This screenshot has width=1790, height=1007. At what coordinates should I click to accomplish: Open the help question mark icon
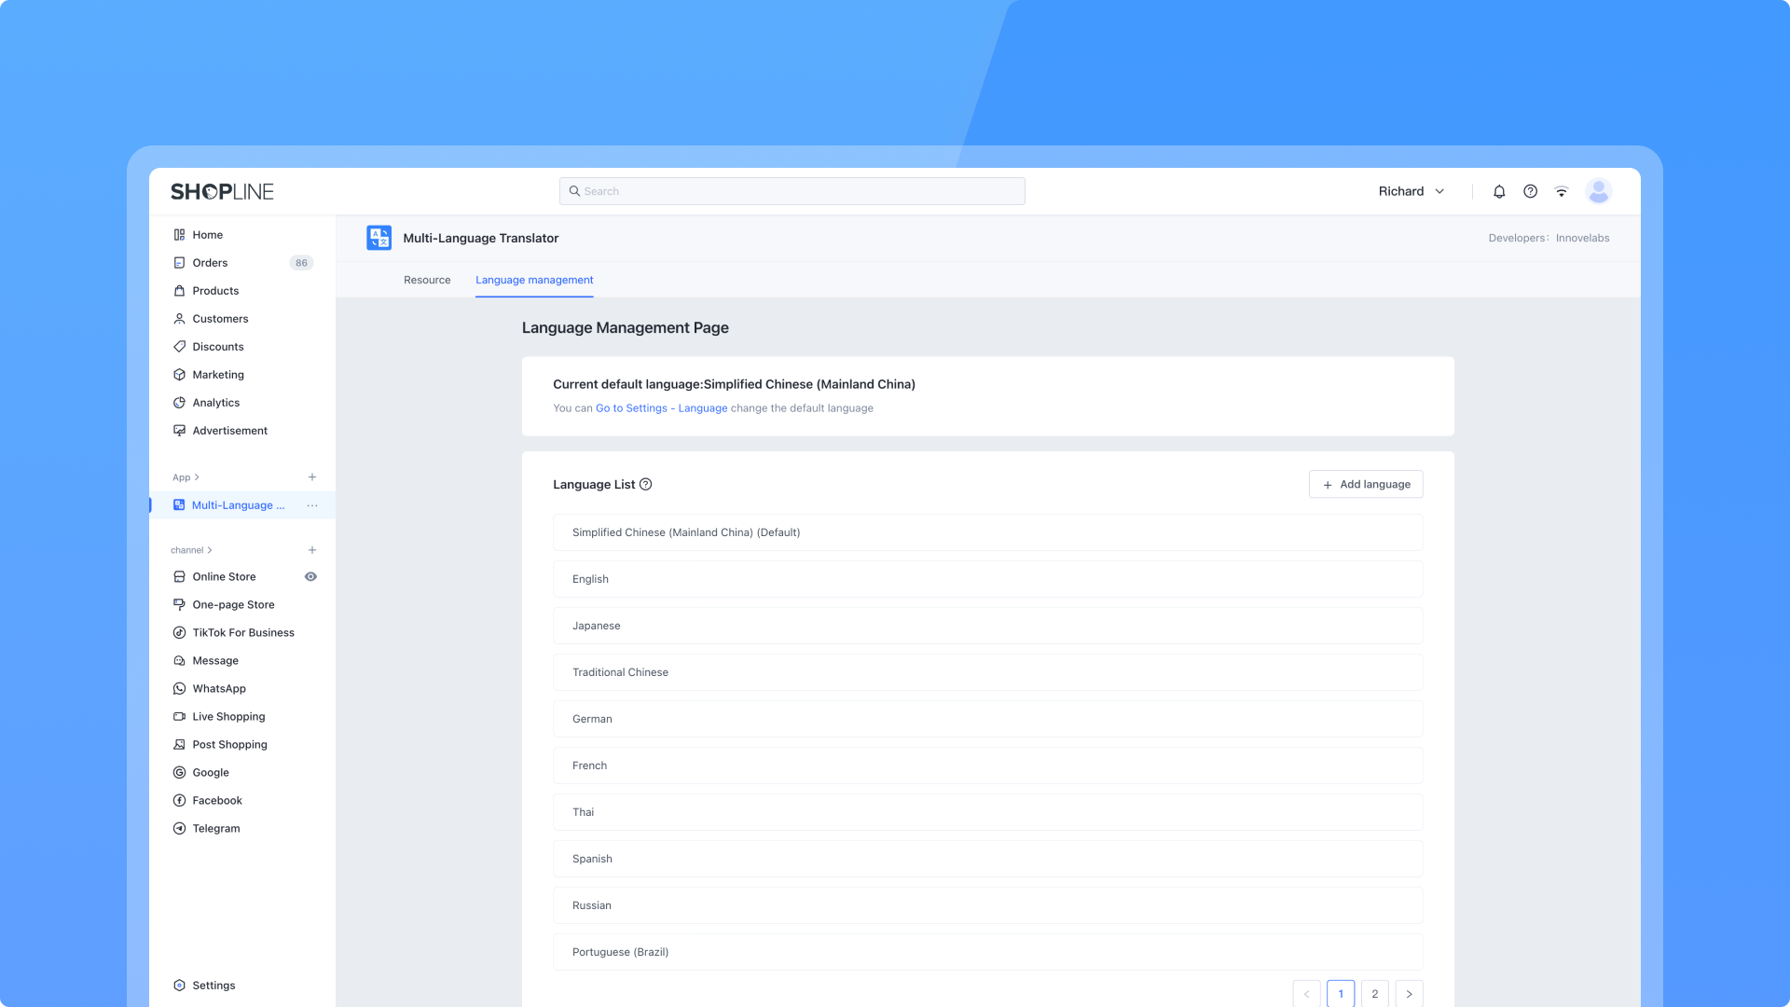pyautogui.click(x=1530, y=191)
